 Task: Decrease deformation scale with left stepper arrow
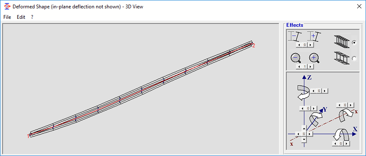[299, 45]
